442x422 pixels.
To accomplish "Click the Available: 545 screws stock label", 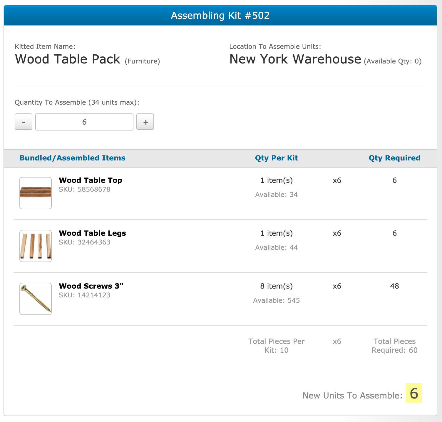I will point(276,300).
